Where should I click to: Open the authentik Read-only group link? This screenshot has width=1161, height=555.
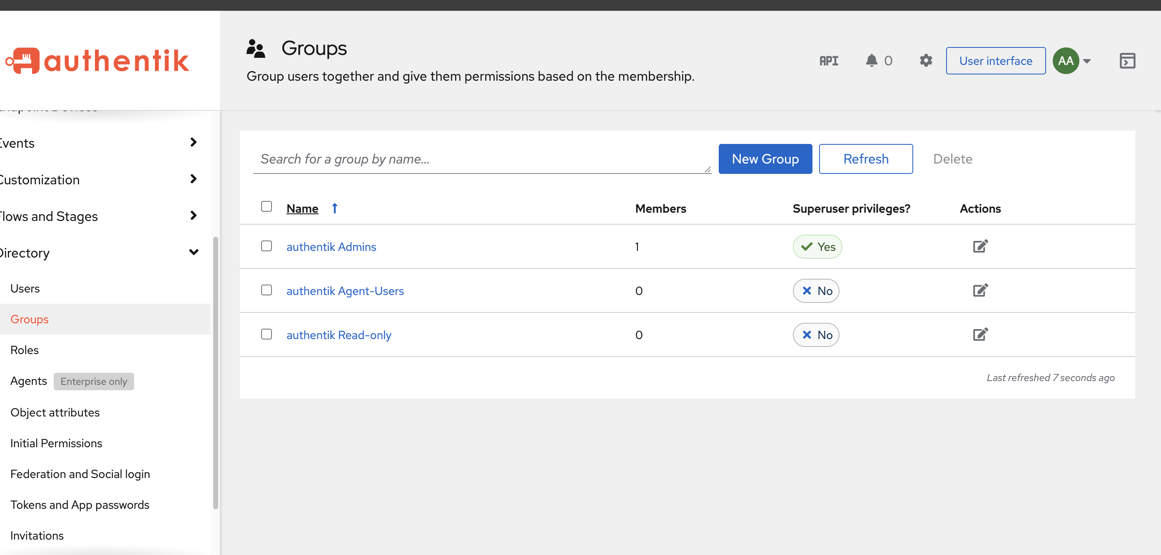click(339, 335)
